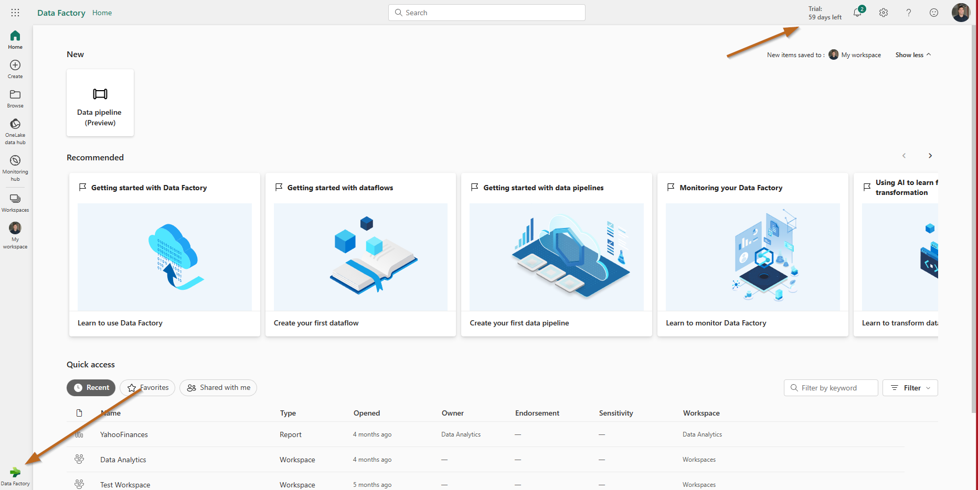Viewport: 978px width, 490px height.
Task: Click the Data Factory title link
Action: [x=61, y=13]
